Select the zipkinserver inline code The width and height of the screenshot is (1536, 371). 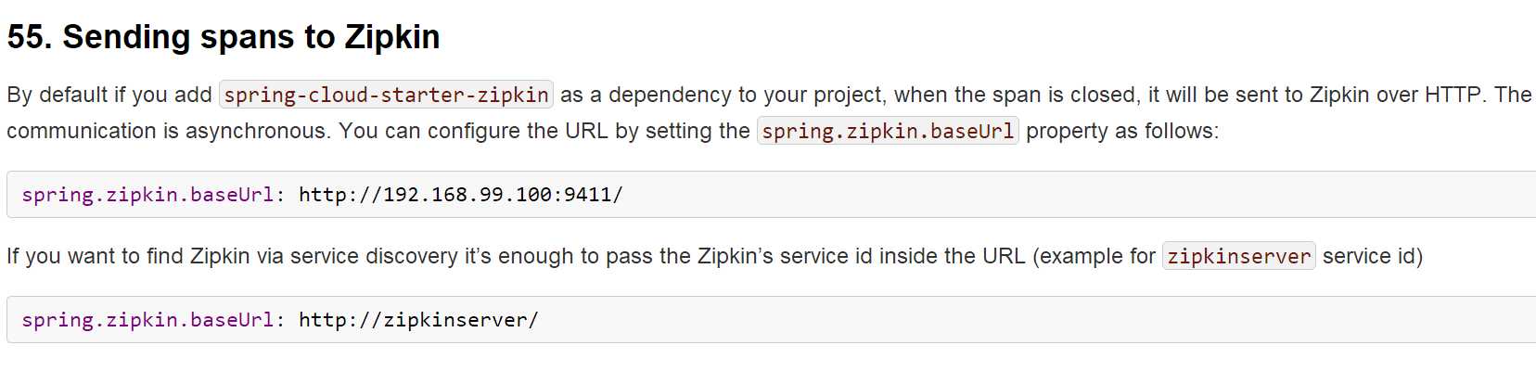(x=1239, y=256)
